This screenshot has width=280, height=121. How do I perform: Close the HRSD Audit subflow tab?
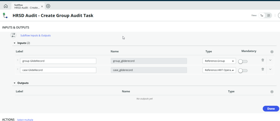(42, 6)
